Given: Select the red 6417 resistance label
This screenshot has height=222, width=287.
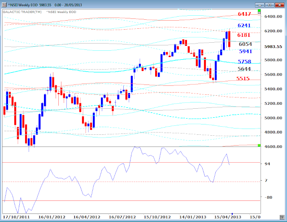Looking at the screenshot, I should tap(244, 14).
